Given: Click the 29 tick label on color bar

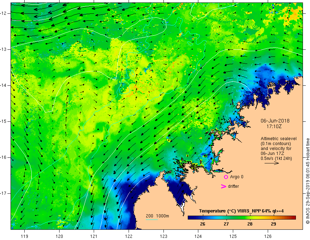Looking at the screenshot, I should pyautogui.click(x=273, y=224).
